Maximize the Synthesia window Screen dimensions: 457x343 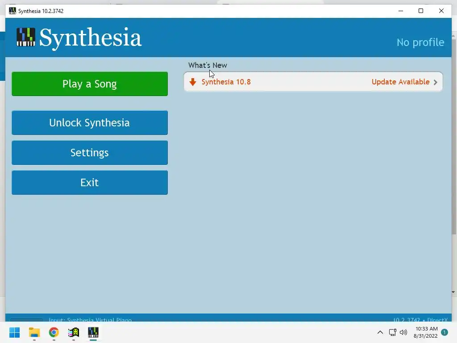point(421,11)
